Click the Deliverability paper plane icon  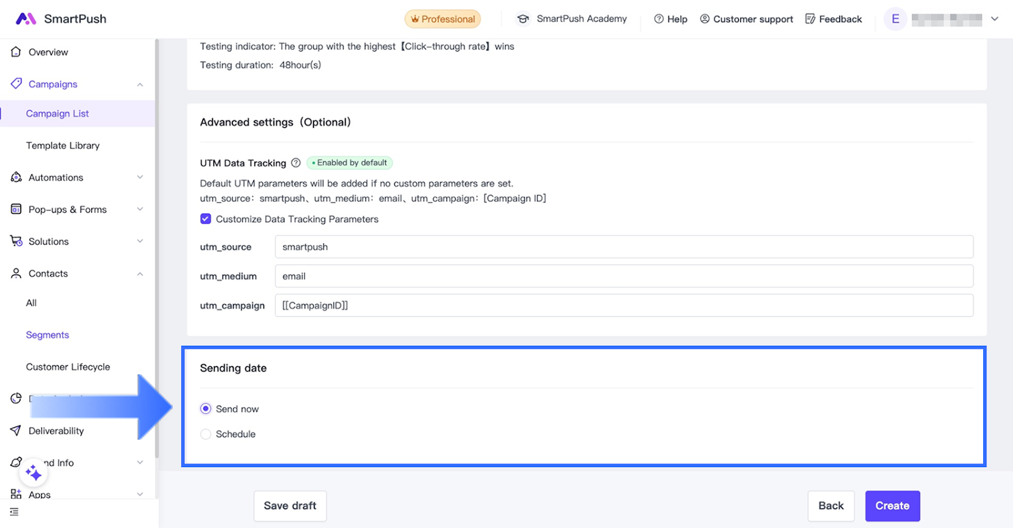[16, 431]
